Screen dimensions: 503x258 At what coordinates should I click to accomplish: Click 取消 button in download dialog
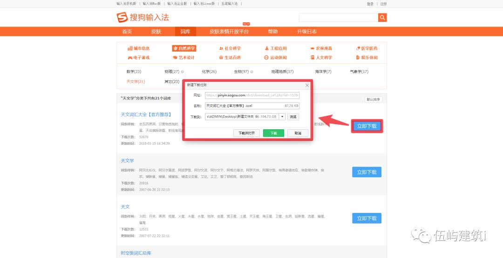point(298,133)
